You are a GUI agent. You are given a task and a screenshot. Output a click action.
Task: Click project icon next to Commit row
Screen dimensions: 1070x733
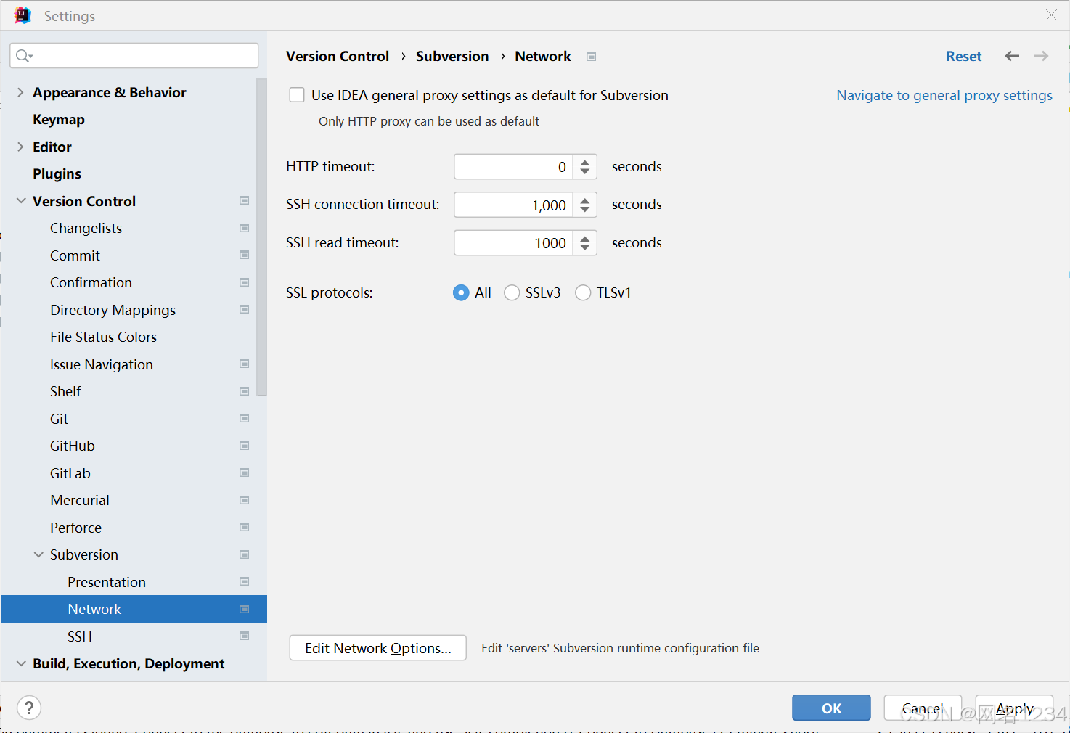coord(245,255)
